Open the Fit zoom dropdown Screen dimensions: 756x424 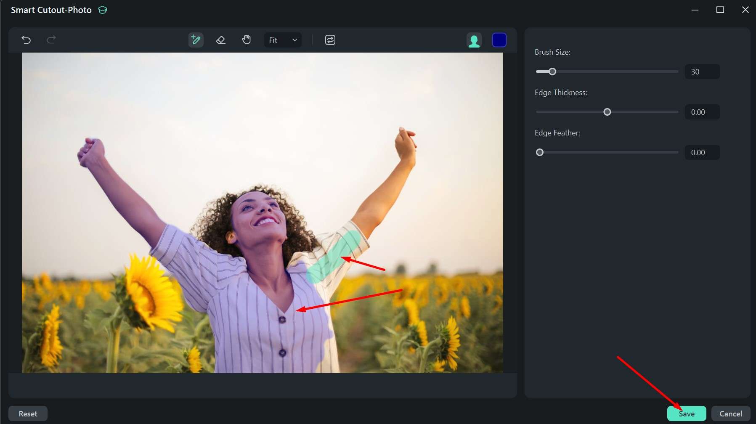[x=283, y=40]
